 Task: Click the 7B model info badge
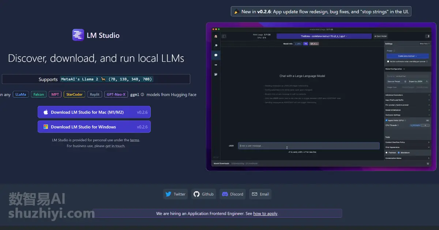coord(305,43)
